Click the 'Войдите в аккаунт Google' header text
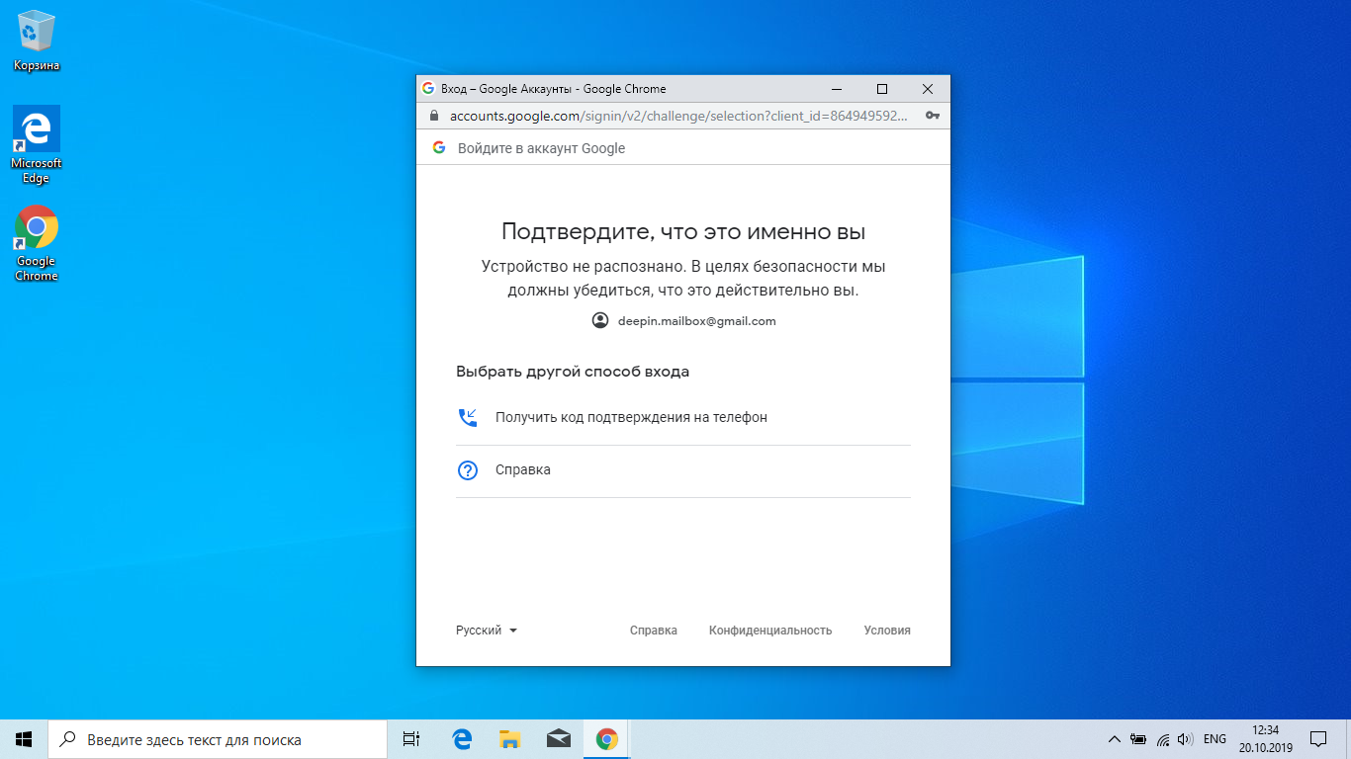1351x759 pixels. pos(542,148)
